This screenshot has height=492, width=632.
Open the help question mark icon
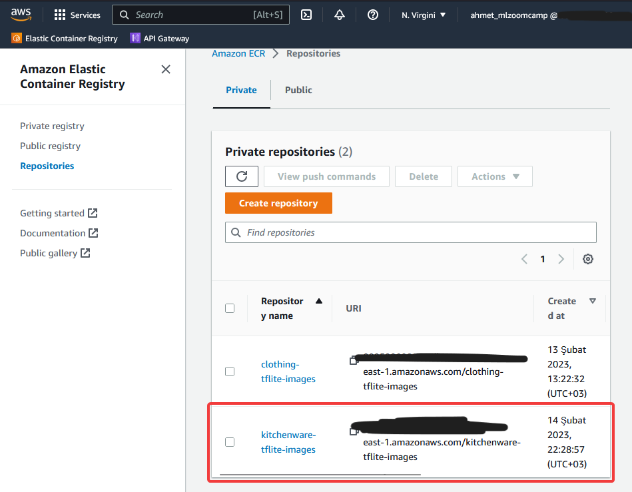[x=373, y=15]
